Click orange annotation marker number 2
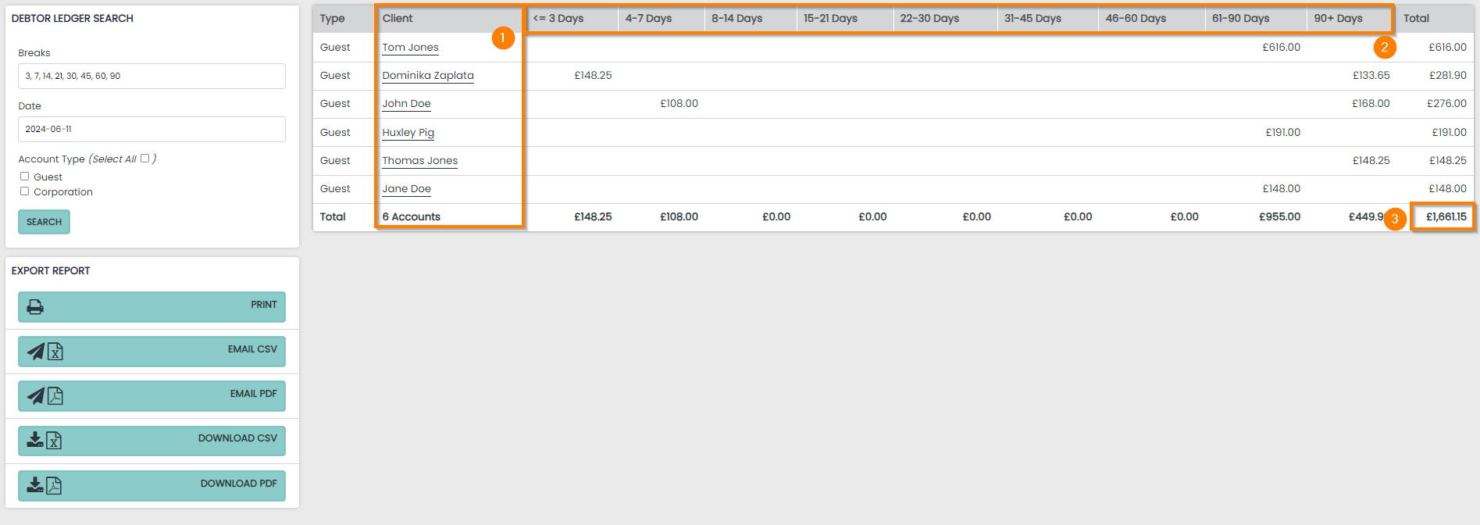Screen dimensions: 1480x525 pyautogui.click(x=1384, y=47)
